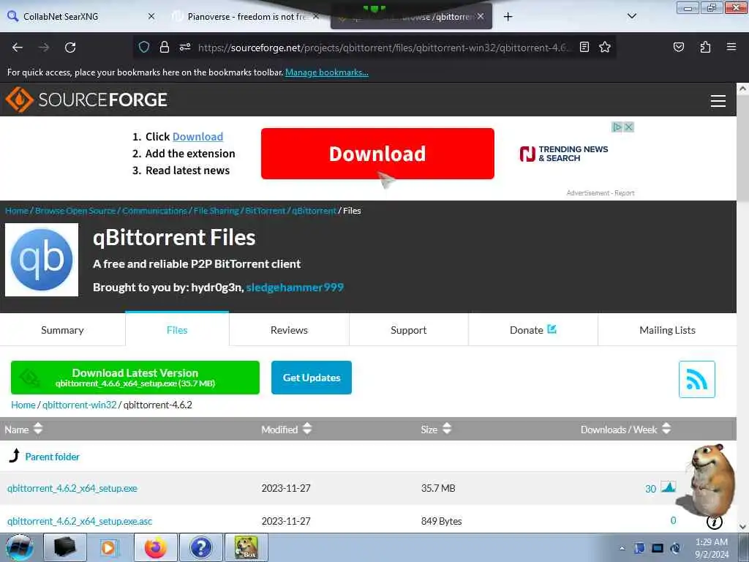Open the Reviews tab
Screen dimensions: 749x562
289,330
